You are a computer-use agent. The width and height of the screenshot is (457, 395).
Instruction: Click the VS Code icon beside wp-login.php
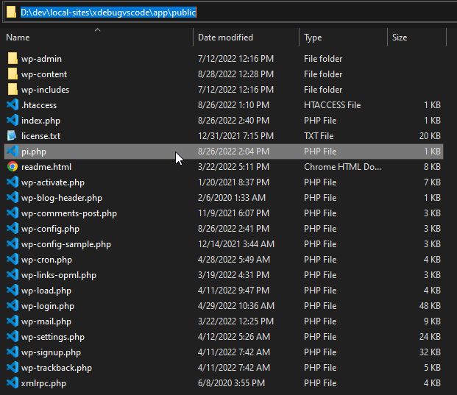[x=13, y=305]
